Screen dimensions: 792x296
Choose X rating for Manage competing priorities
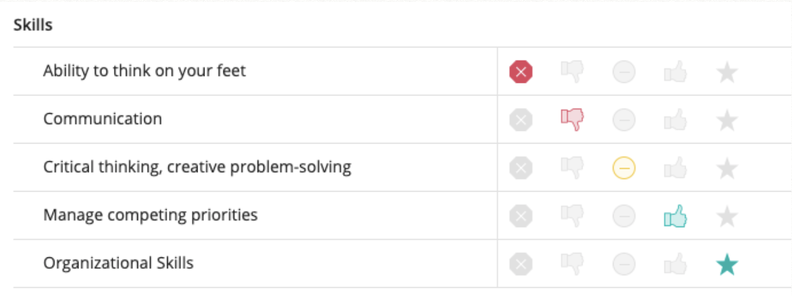click(521, 216)
